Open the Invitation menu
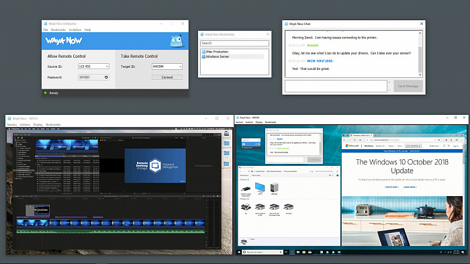The image size is (470, 264). [75, 30]
